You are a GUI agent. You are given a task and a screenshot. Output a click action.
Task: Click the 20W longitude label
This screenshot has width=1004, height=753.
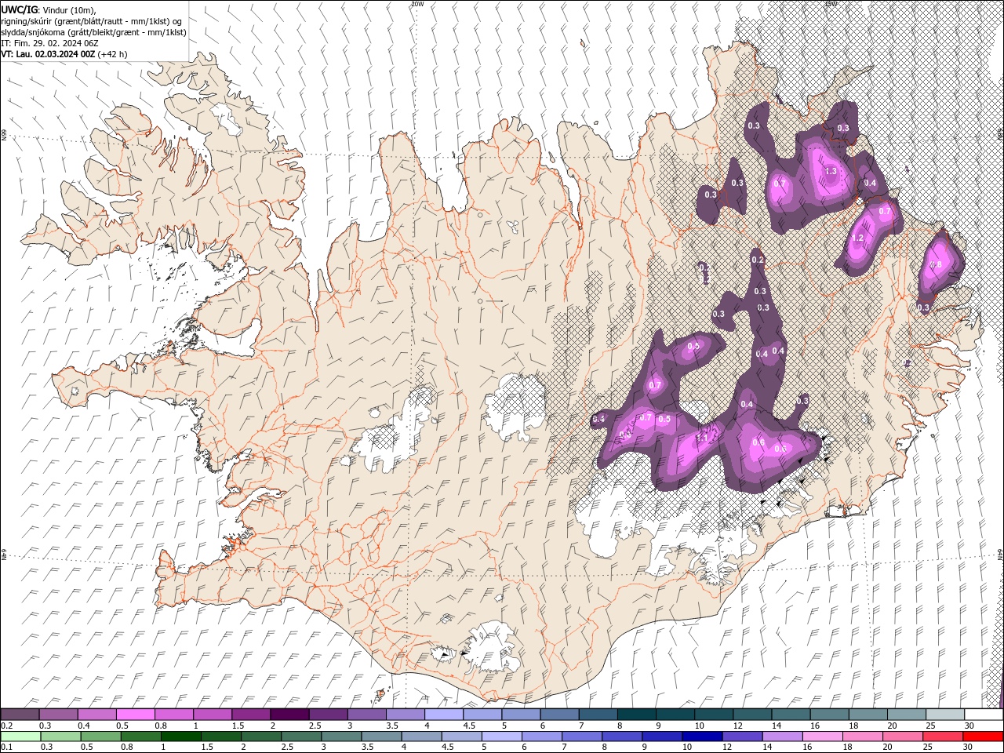pos(417,4)
